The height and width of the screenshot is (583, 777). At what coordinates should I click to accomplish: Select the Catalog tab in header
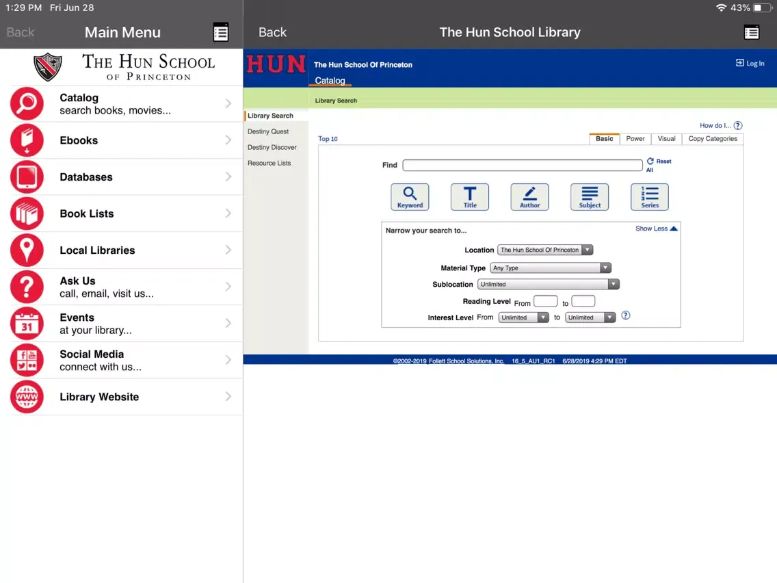pyautogui.click(x=330, y=81)
